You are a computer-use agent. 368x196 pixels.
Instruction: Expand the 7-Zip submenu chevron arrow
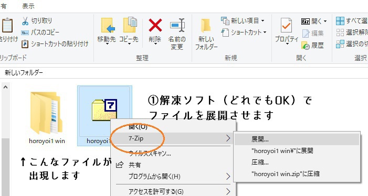(228, 138)
